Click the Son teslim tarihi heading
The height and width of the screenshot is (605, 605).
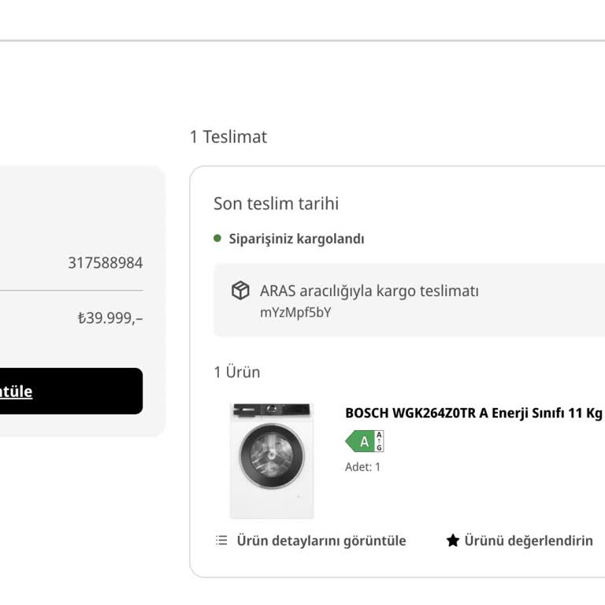pos(277,203)
